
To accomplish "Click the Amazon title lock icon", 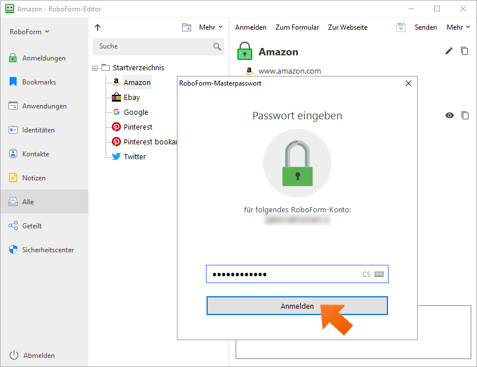I will point(245,51).
